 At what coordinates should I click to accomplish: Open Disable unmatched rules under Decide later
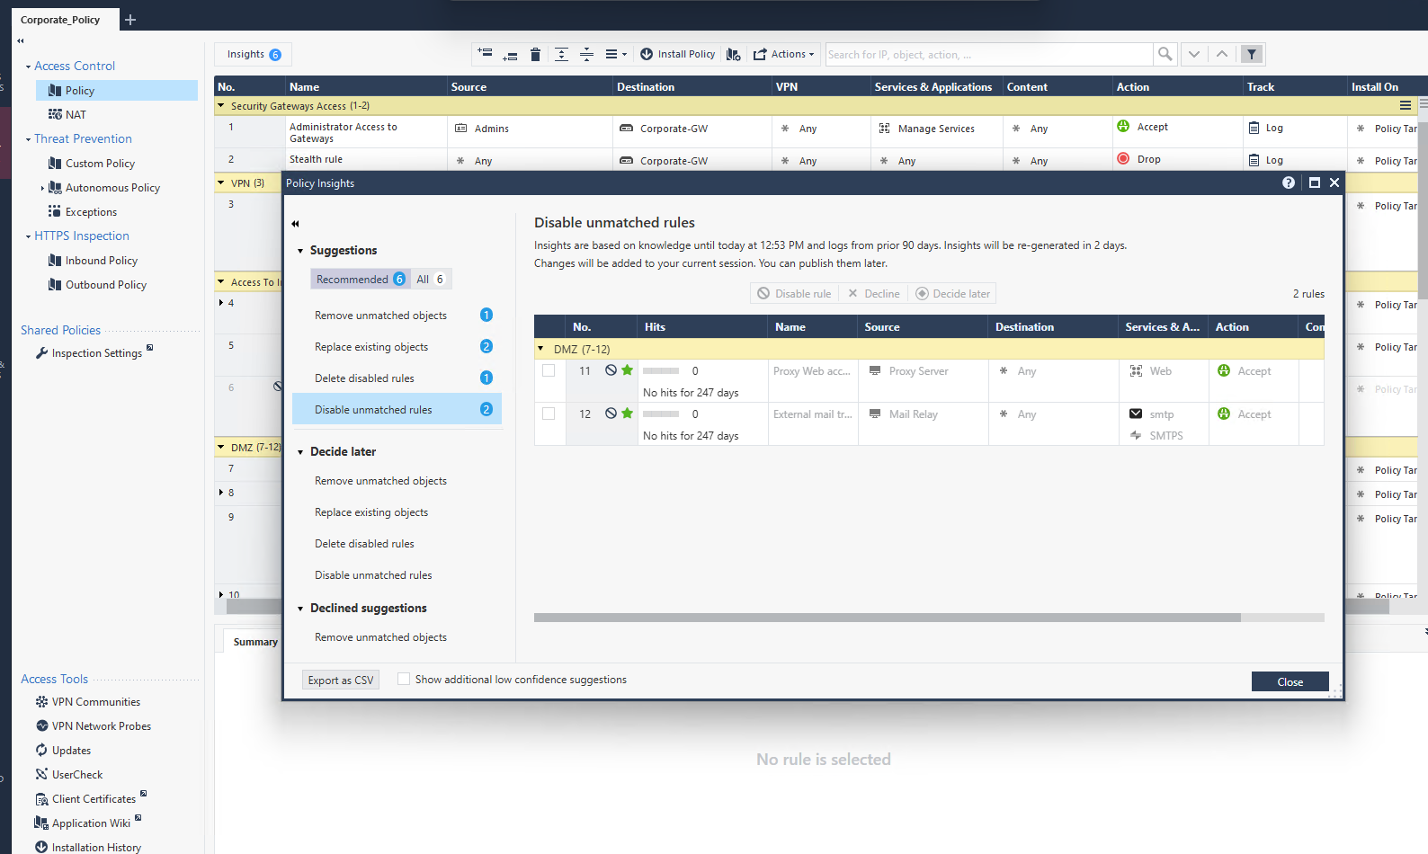373,575
